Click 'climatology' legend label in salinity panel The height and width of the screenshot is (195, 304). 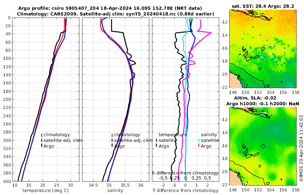click(127, 135)
